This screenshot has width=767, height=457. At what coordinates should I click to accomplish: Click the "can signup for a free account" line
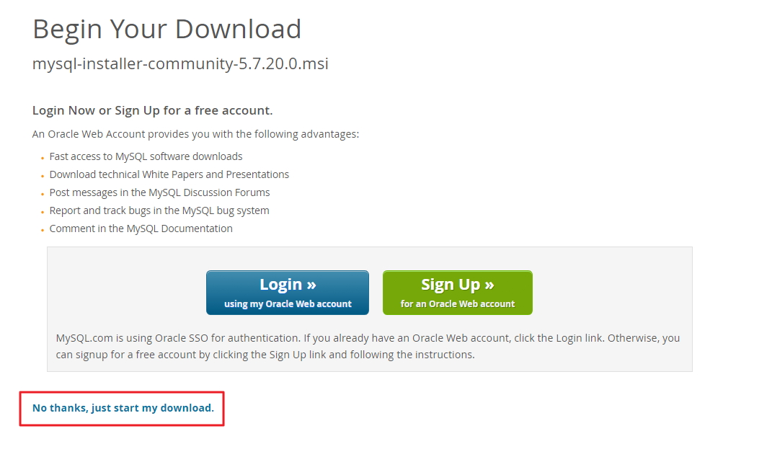[265, 355]
